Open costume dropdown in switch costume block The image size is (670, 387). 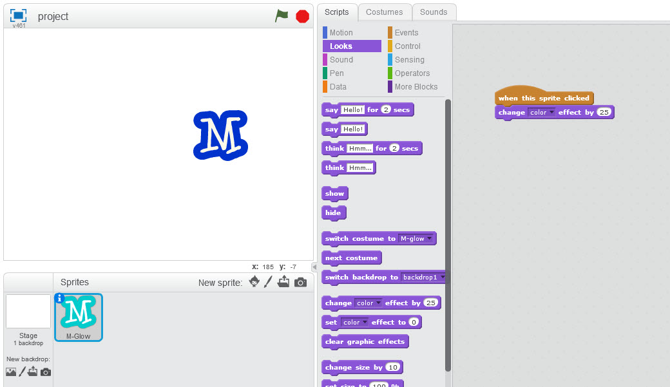pos(416,238)
